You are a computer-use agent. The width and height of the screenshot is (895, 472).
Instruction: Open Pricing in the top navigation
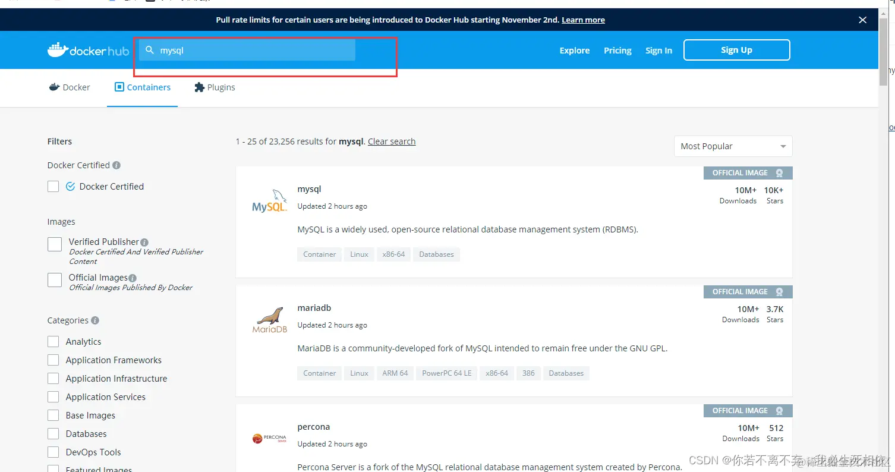pos(617,51)
